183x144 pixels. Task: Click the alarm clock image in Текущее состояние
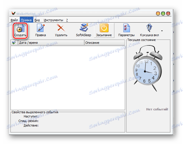click(x=148, y=68)
